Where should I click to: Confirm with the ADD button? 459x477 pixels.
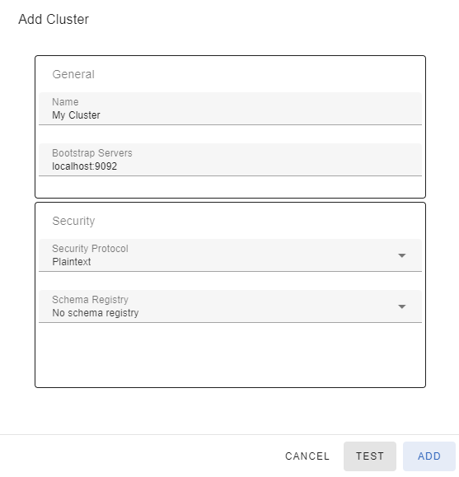click(429, 456)
